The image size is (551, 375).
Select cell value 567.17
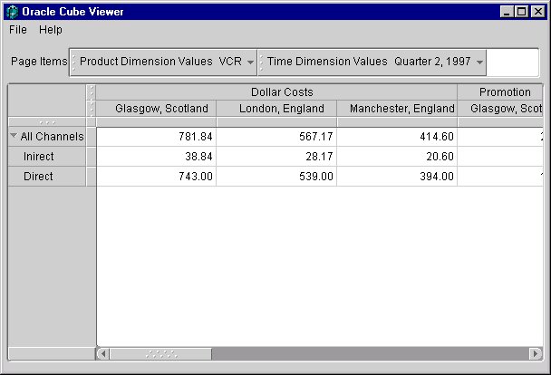(x=276, y=137)
